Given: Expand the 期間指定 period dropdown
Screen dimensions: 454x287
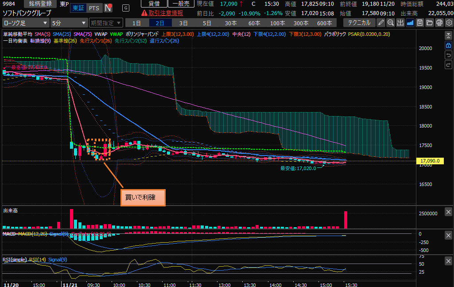Looking at the screenshot, I should pos(105,23).
